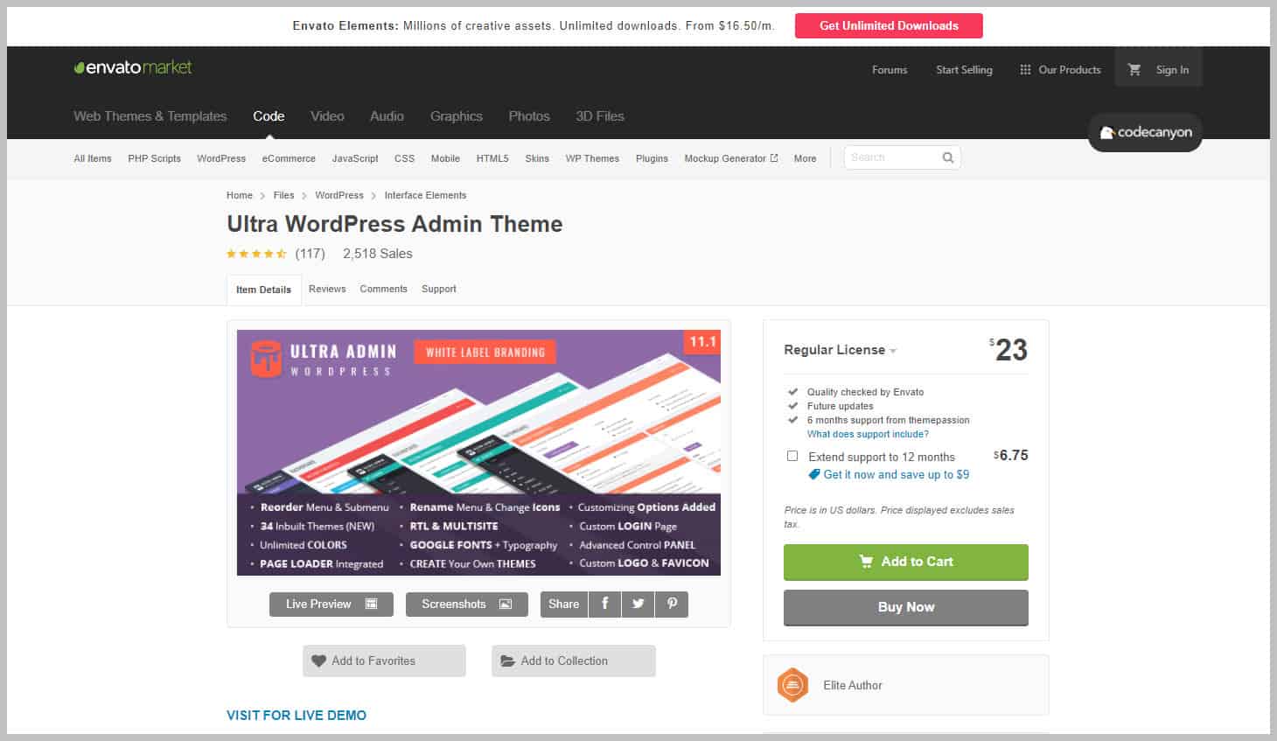
Task: Go to Files breadcrumb
Action: point(283,195)
